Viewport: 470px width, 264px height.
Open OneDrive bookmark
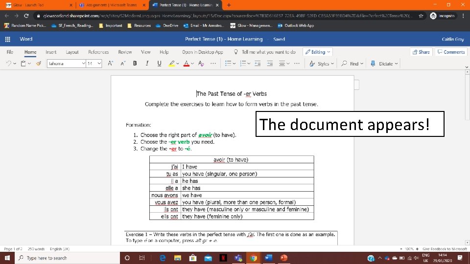tap(167, 26)
